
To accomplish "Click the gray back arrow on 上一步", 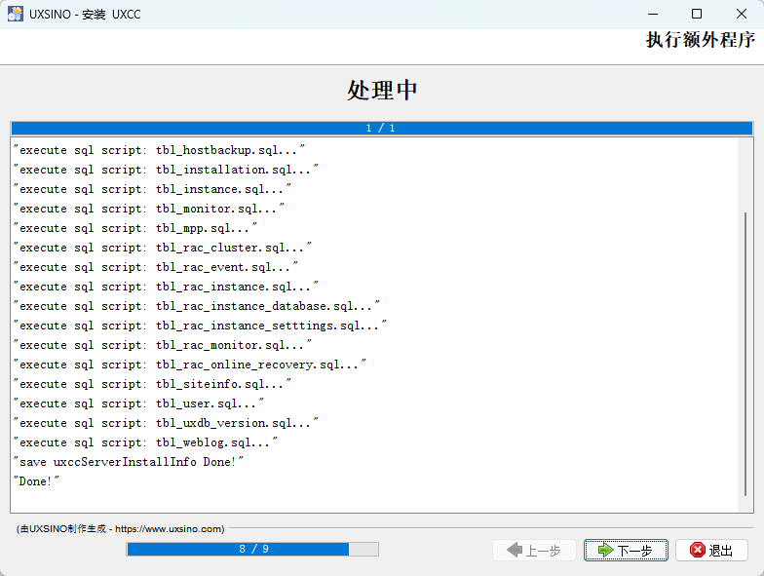I will pos(515,551).
